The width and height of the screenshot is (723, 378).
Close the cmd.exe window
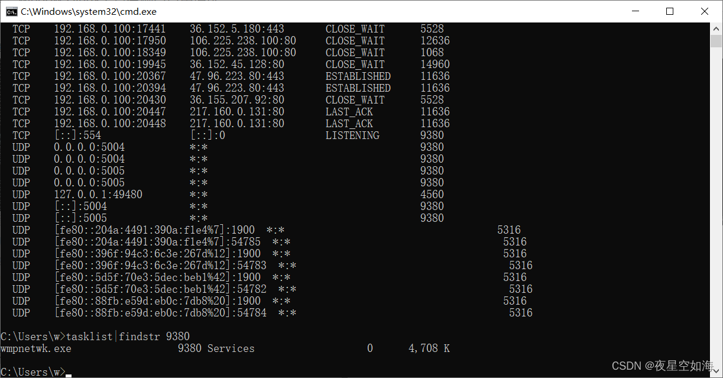coord(705,11)
